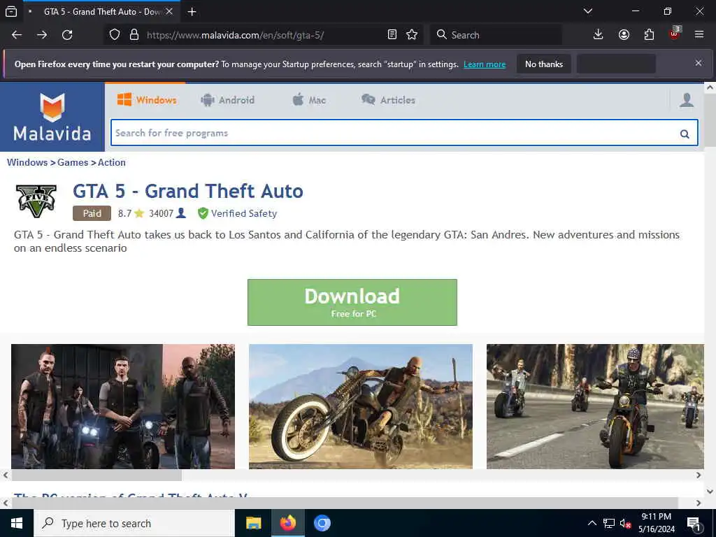This screenshot has height=537, width=716.
Task: Open the Firefox downloads panel
Action: pyautogui.click(x=599, y=35)
